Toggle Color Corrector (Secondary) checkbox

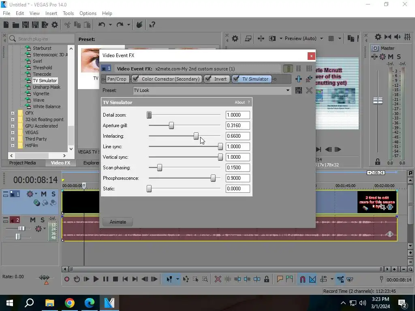click(x=135, y=79)
